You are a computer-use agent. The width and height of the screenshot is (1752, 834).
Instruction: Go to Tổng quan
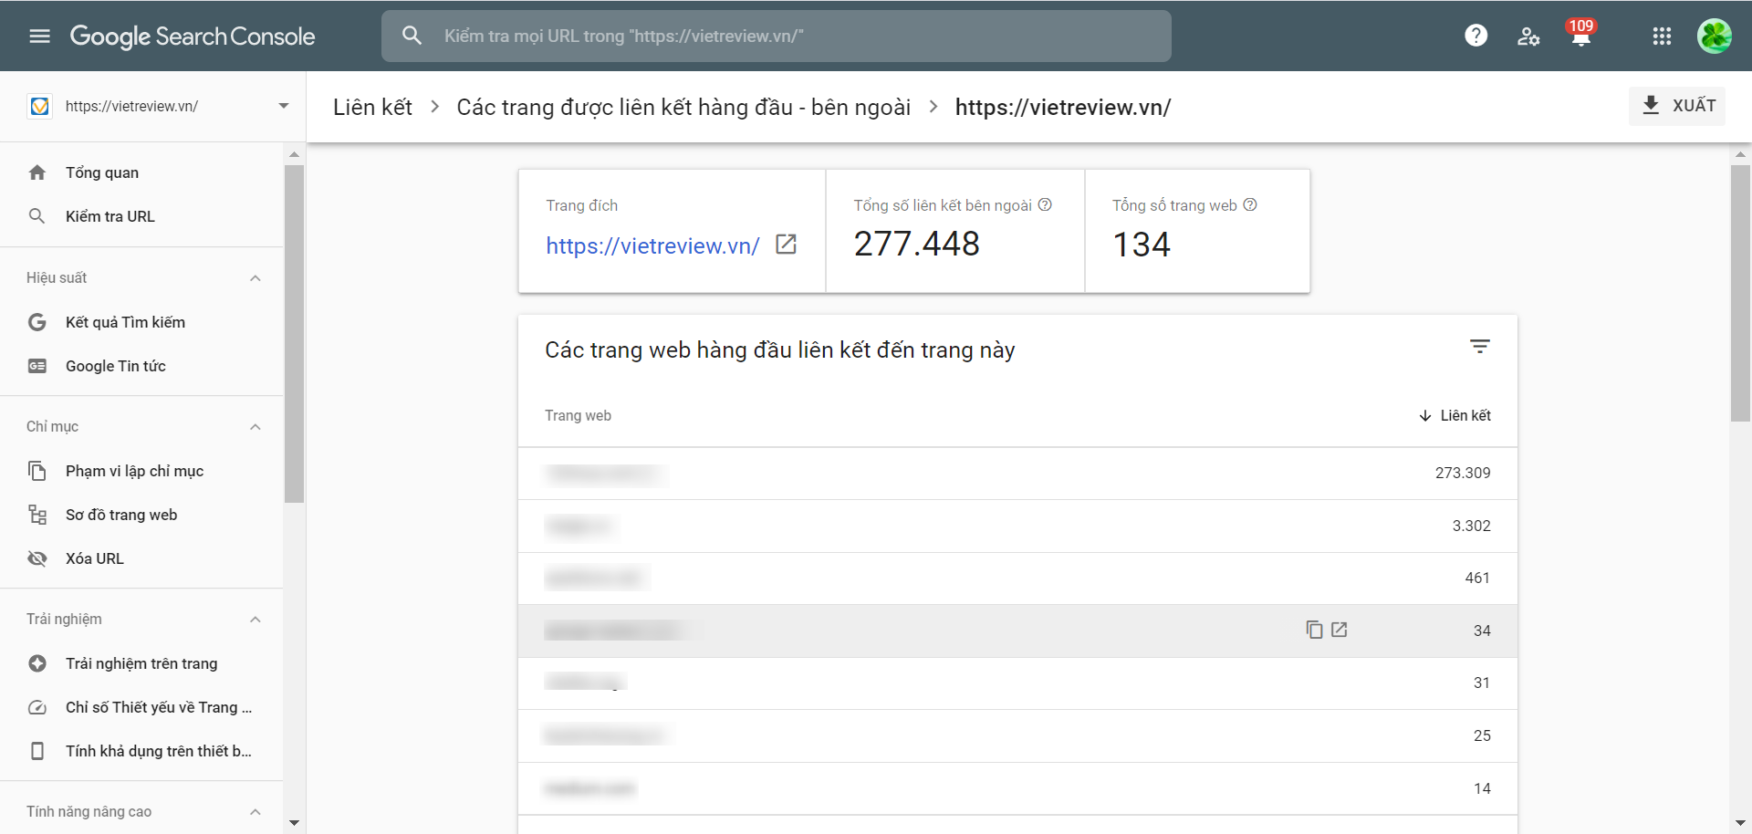click(102, 172)
